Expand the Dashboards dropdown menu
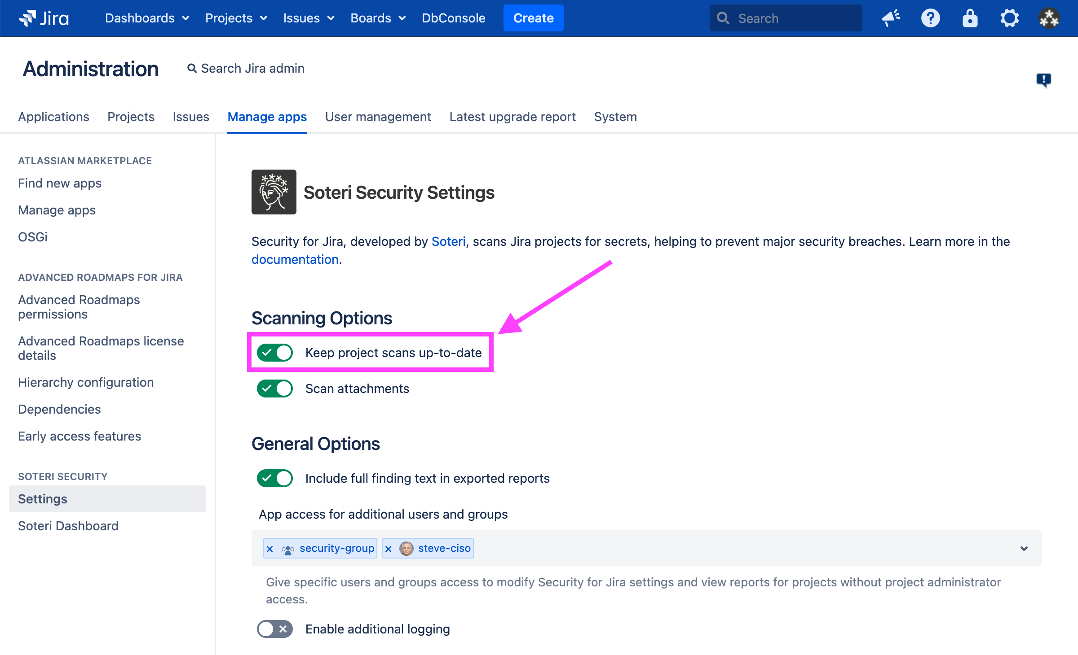The width and height of the screenshot is (1078, 655). tap(147, 18)
